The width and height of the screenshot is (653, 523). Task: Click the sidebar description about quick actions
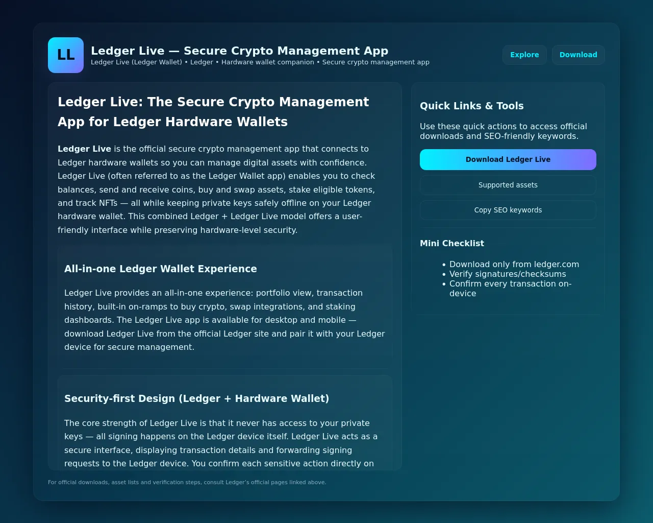point(504,131)
